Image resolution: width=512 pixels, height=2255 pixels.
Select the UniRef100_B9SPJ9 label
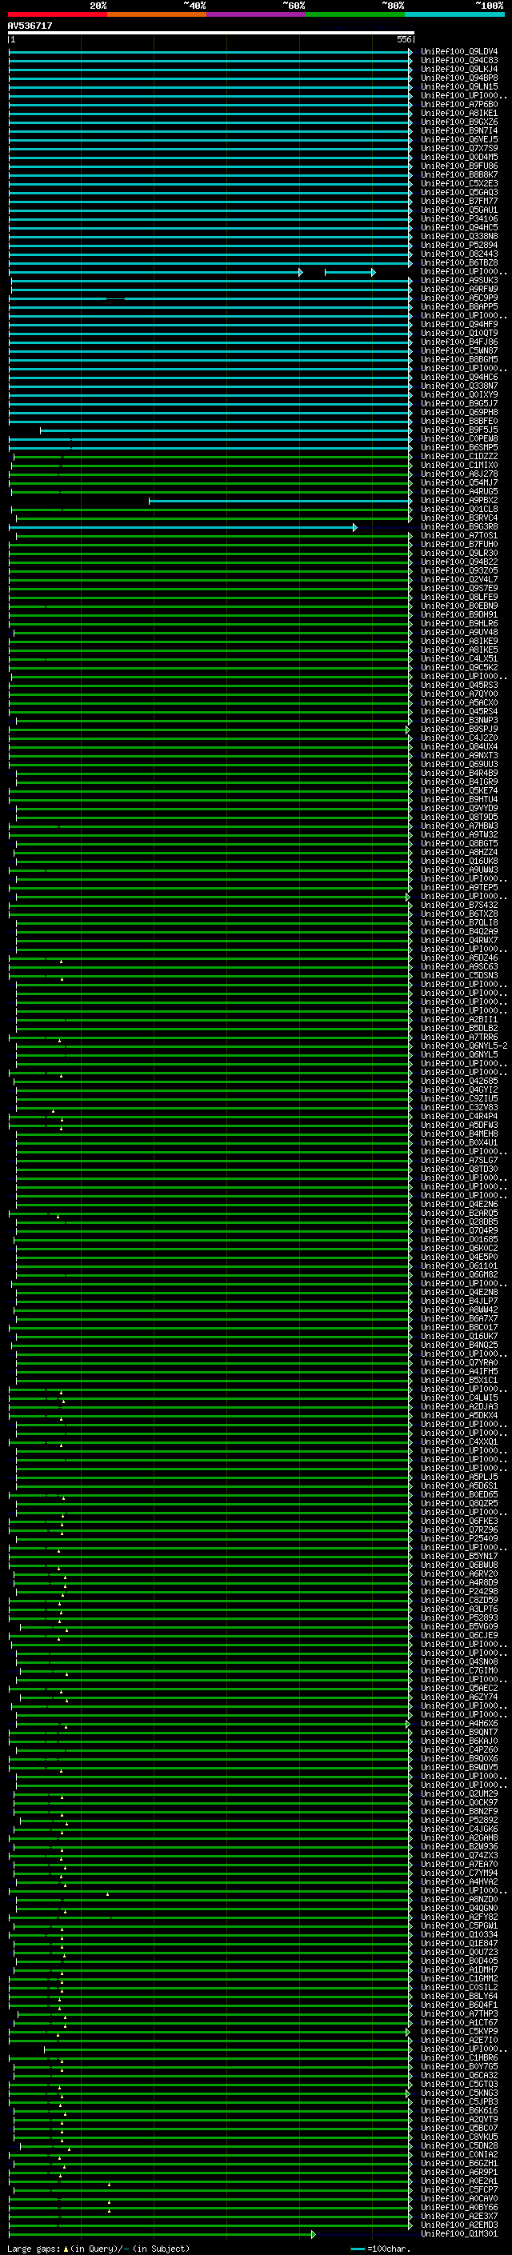click(458, 730)
